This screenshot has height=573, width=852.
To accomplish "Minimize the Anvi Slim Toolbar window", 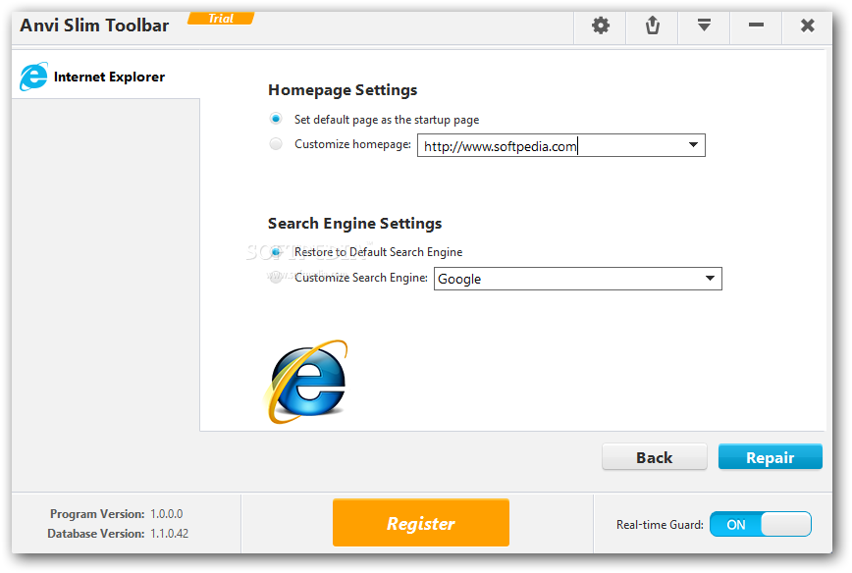I will [x=756, y=25].
